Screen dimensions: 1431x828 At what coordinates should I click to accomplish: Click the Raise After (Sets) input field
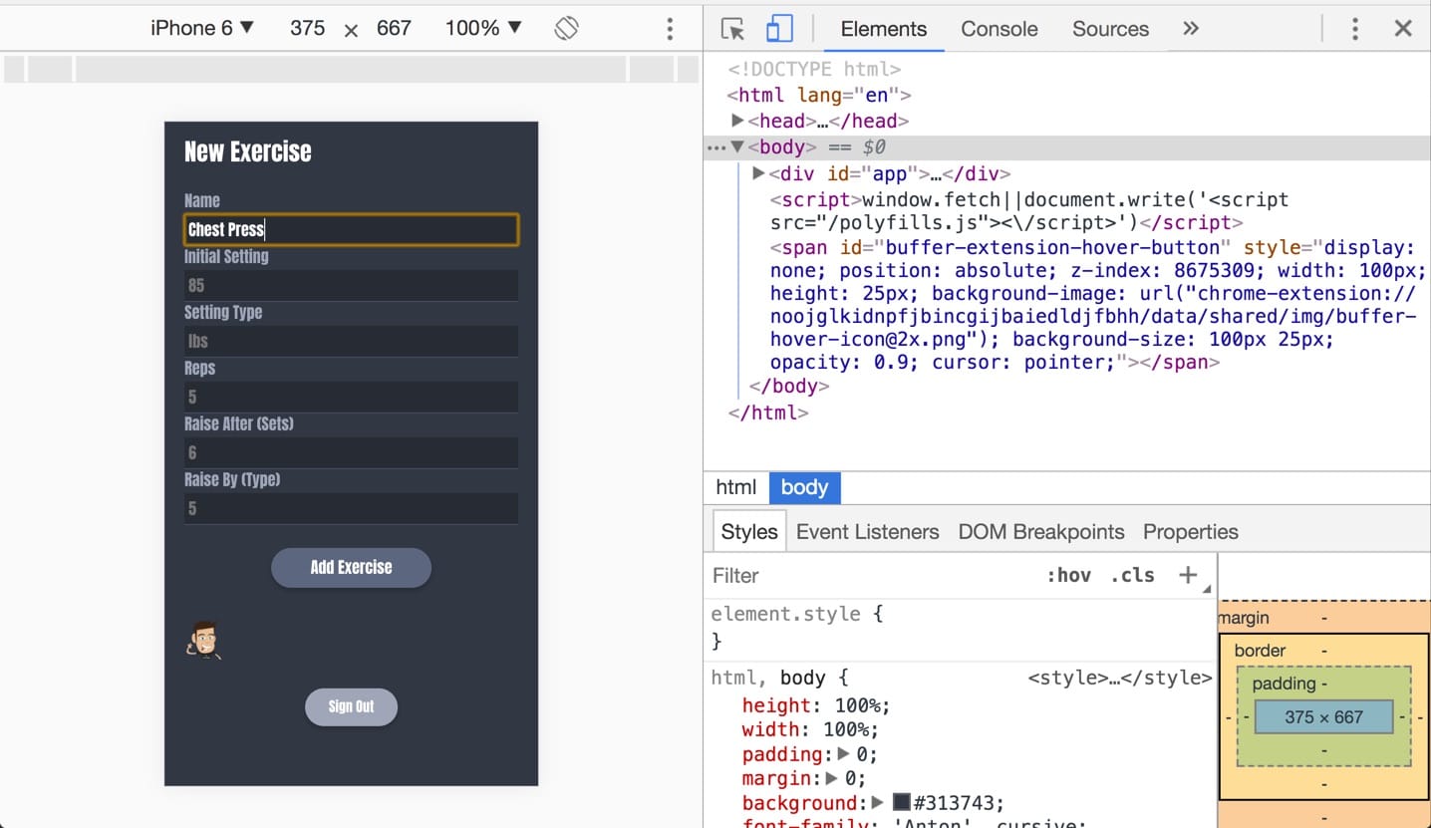pos(351,452)
